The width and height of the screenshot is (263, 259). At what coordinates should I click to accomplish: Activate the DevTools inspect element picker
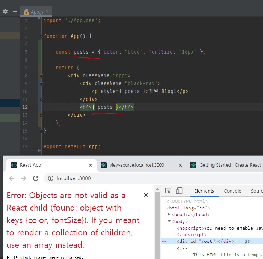click(x=168, y=191)
